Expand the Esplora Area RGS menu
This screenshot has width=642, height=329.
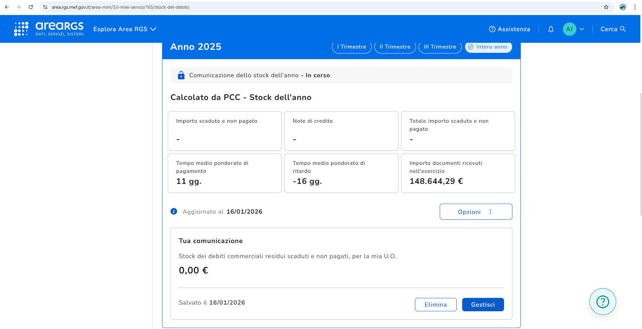(x=125, y=29)
